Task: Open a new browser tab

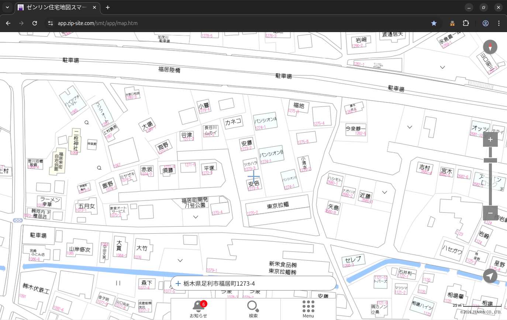Action: pos(108,7)
